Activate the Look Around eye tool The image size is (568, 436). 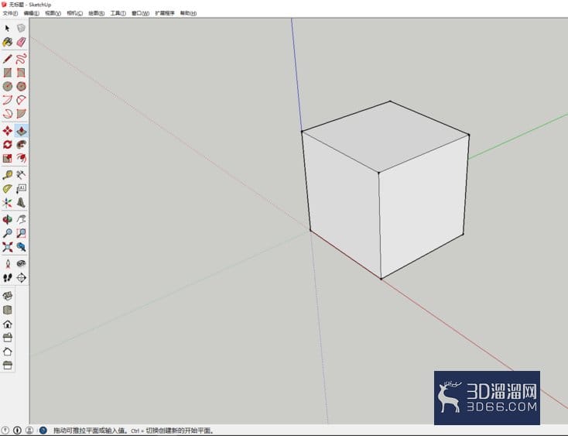click(21, 264)
